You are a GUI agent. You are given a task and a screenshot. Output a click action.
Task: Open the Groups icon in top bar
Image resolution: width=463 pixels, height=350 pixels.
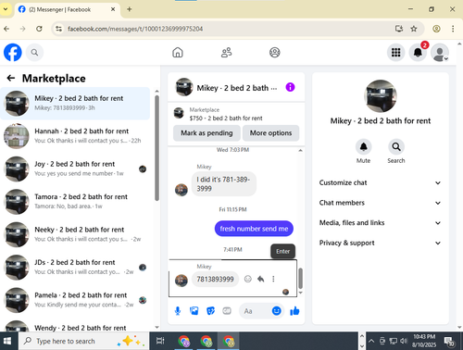click(x=274, y=53)
